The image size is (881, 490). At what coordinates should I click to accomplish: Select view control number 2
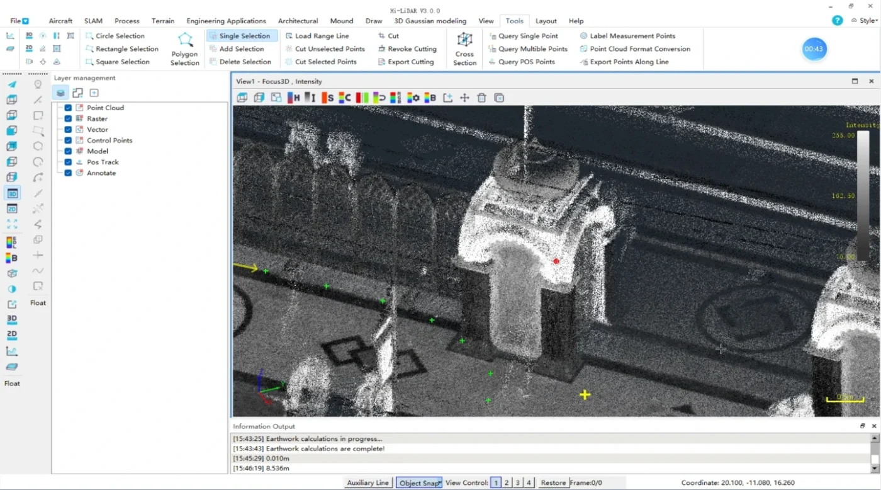[x=507, y=482]
